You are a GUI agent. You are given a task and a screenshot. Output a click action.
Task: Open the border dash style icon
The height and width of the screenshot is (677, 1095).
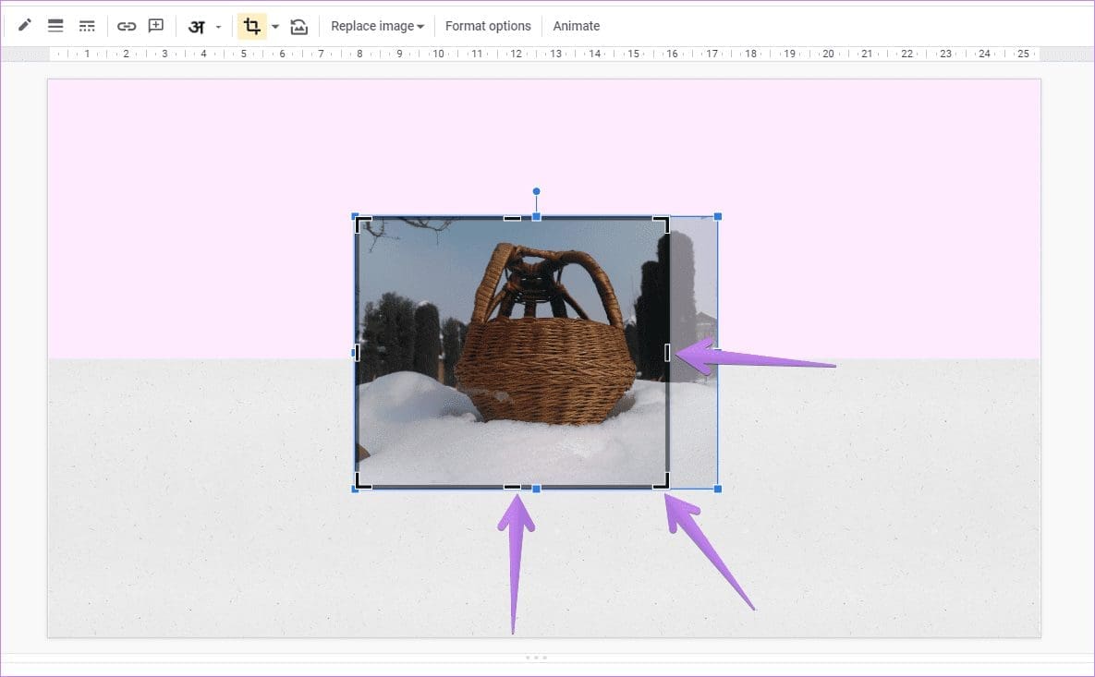(87, 26)
